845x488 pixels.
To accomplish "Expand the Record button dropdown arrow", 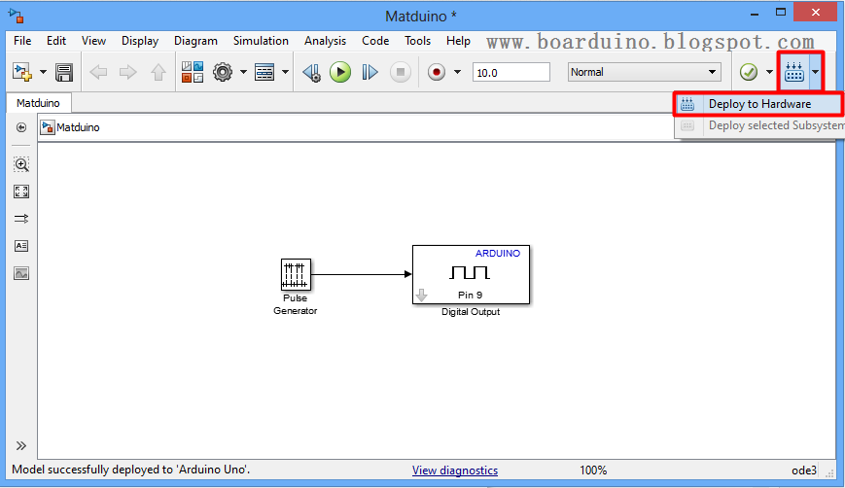I will (458, 72).
